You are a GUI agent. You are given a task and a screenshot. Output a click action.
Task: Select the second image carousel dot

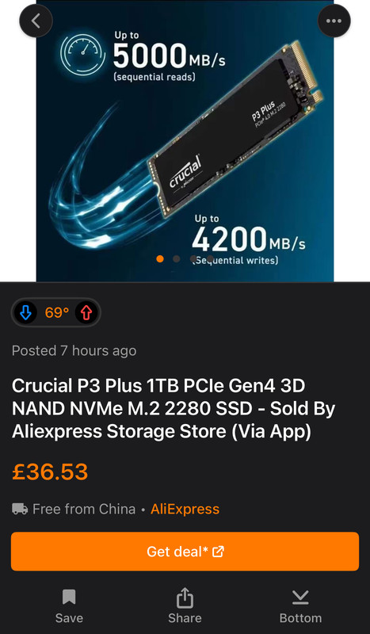pyautogui.click(x=177, y=259)
